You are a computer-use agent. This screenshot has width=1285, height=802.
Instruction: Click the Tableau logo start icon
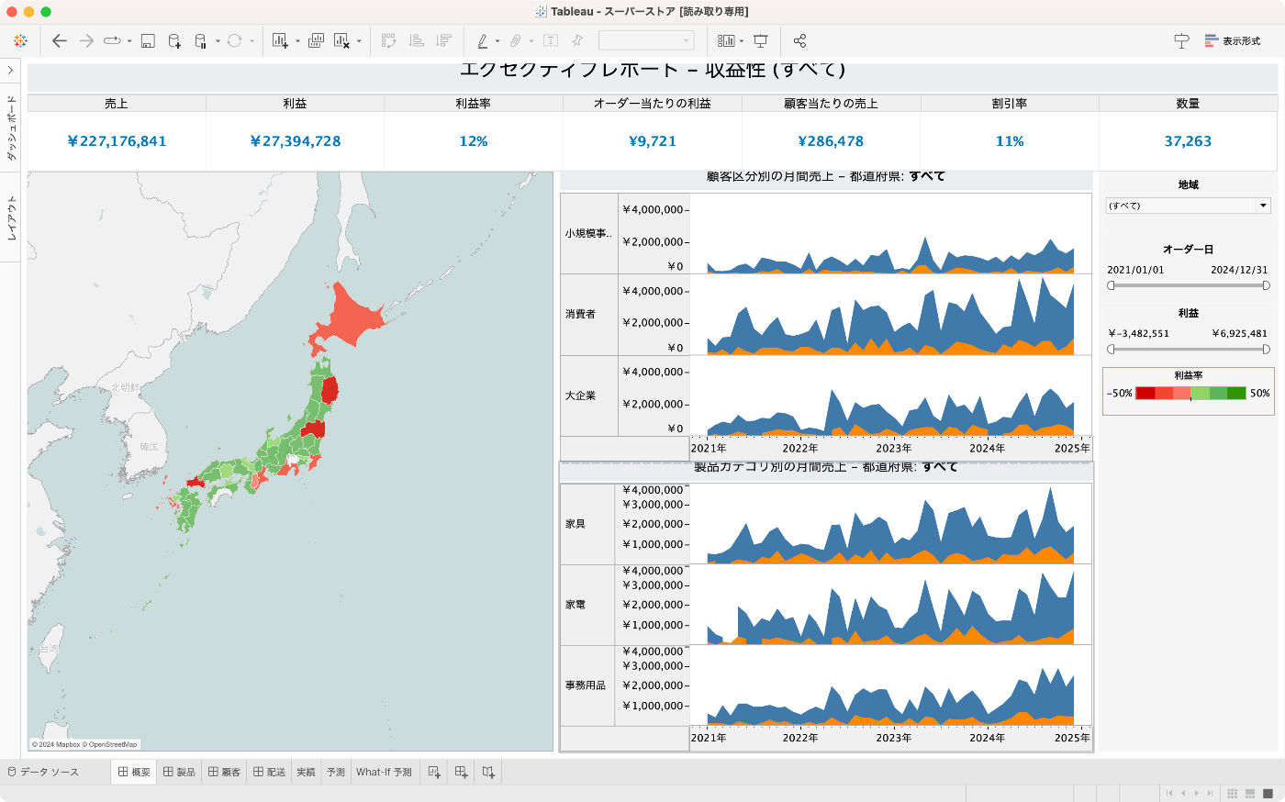[20, 40]
